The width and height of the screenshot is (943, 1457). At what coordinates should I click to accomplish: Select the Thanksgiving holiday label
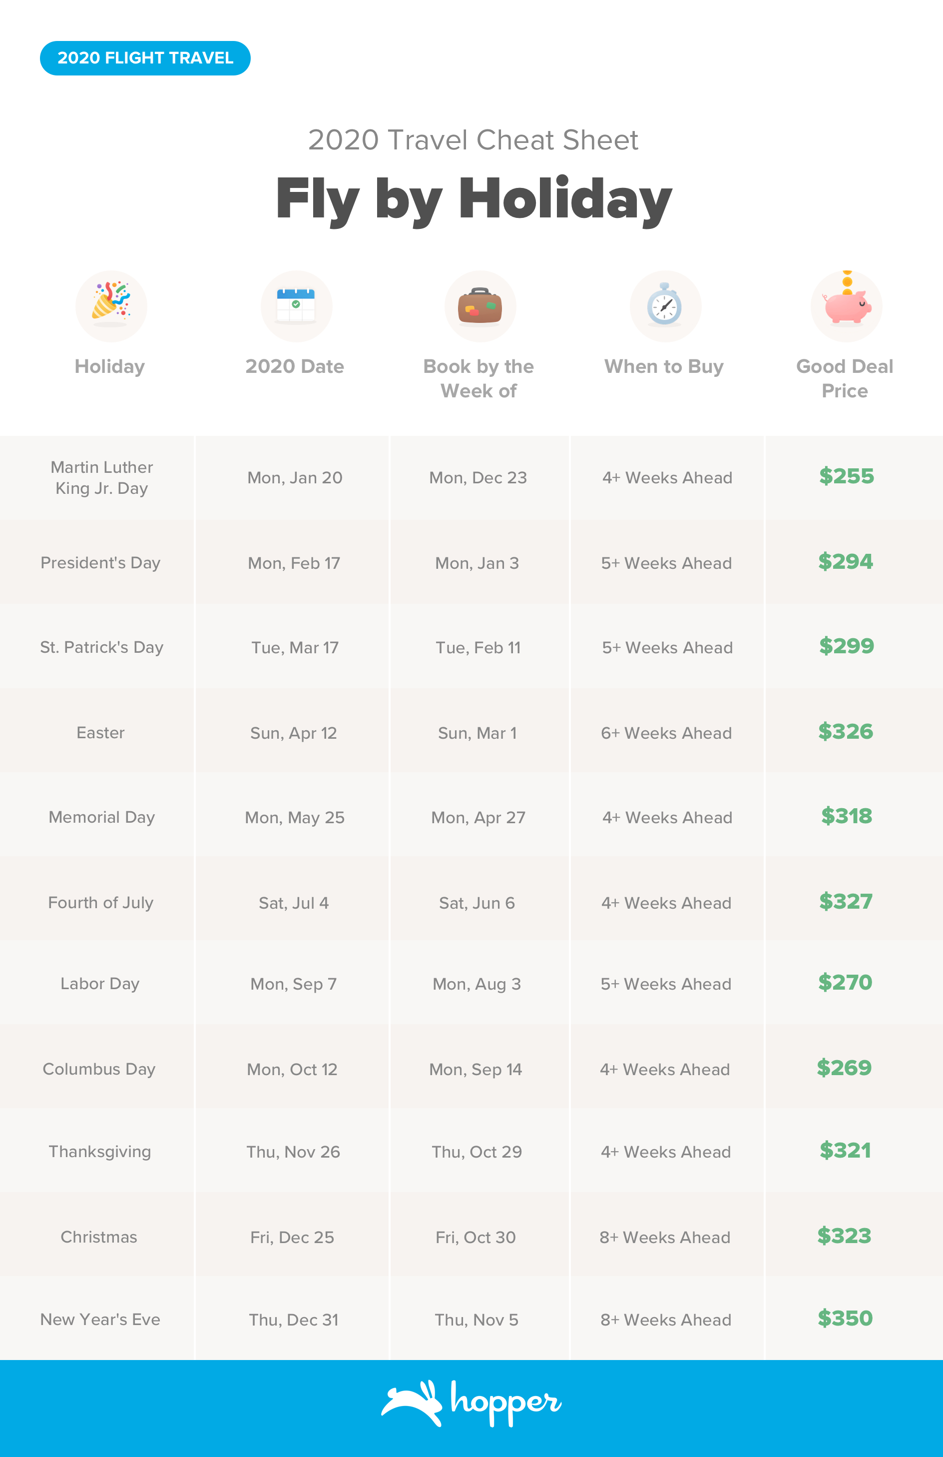pyautogui.click(x=100, y=1152)
